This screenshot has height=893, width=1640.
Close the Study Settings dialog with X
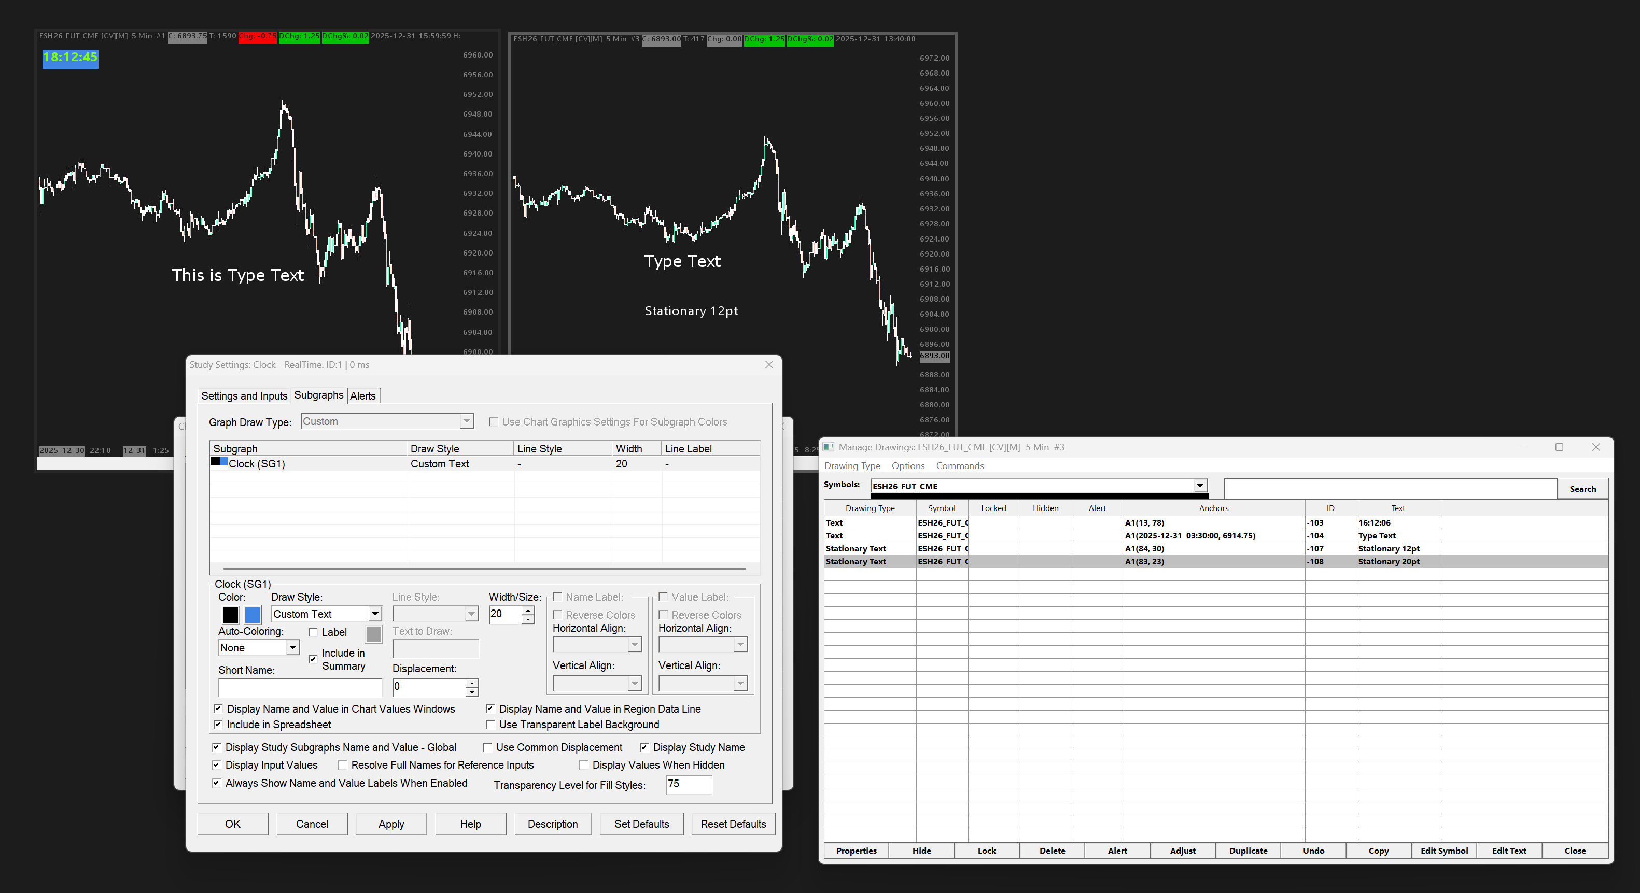[769, 365]
